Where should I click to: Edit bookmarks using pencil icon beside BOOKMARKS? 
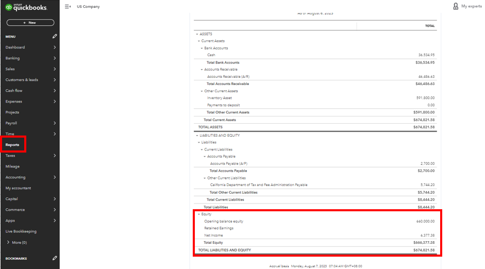[55, 258]
